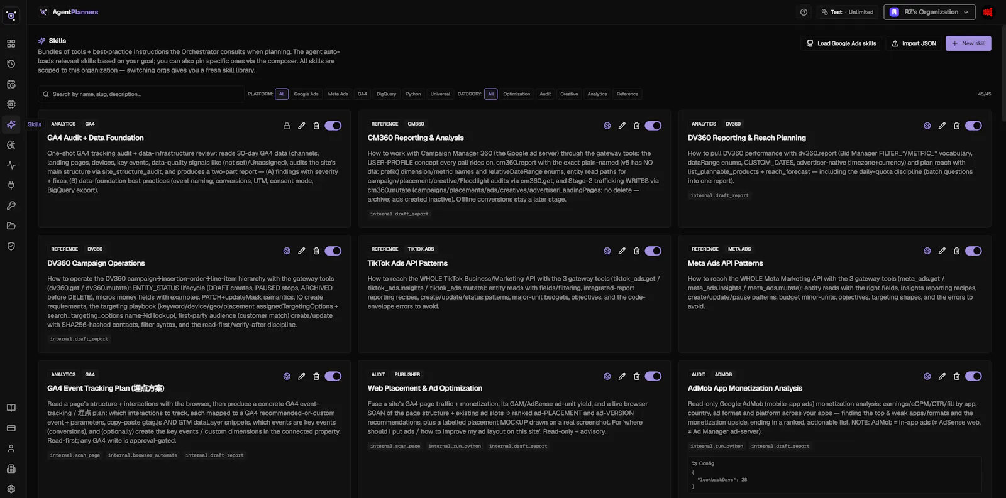1006x498 pixels.
Task: Open the plug integrations icon in the sidebar
Action: coord(11,185)
